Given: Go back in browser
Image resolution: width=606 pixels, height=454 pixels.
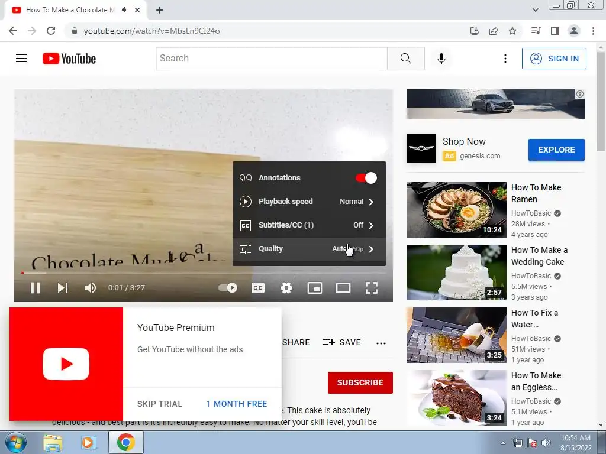Looking at the screenshot, I should (13, 31).
